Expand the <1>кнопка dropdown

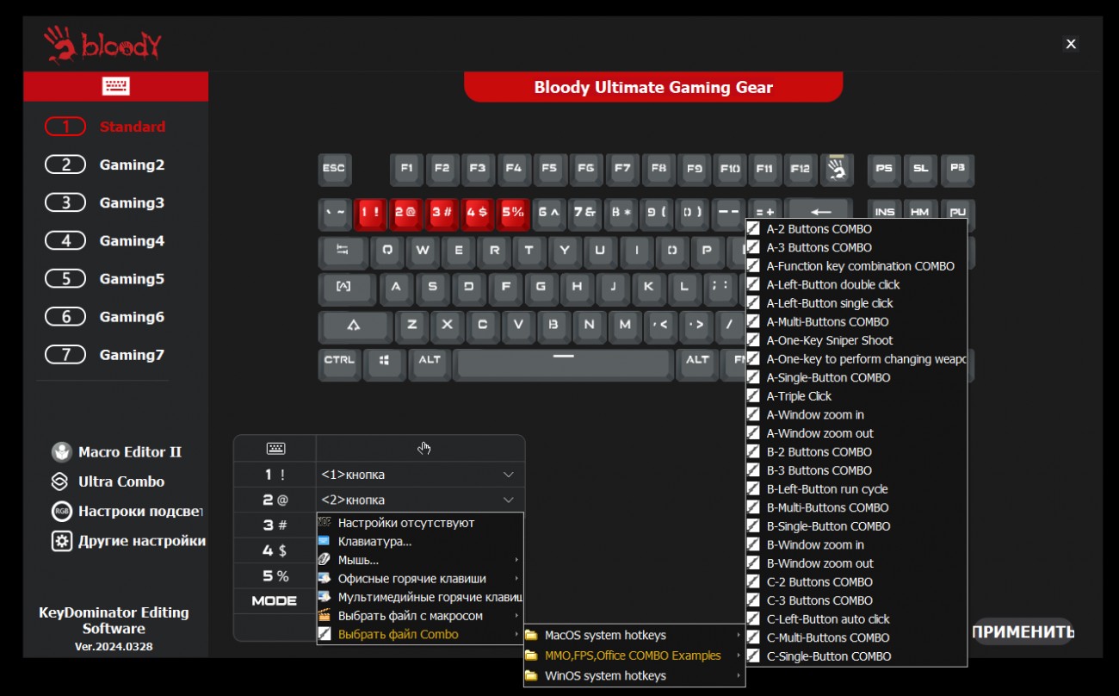point(508,475)
